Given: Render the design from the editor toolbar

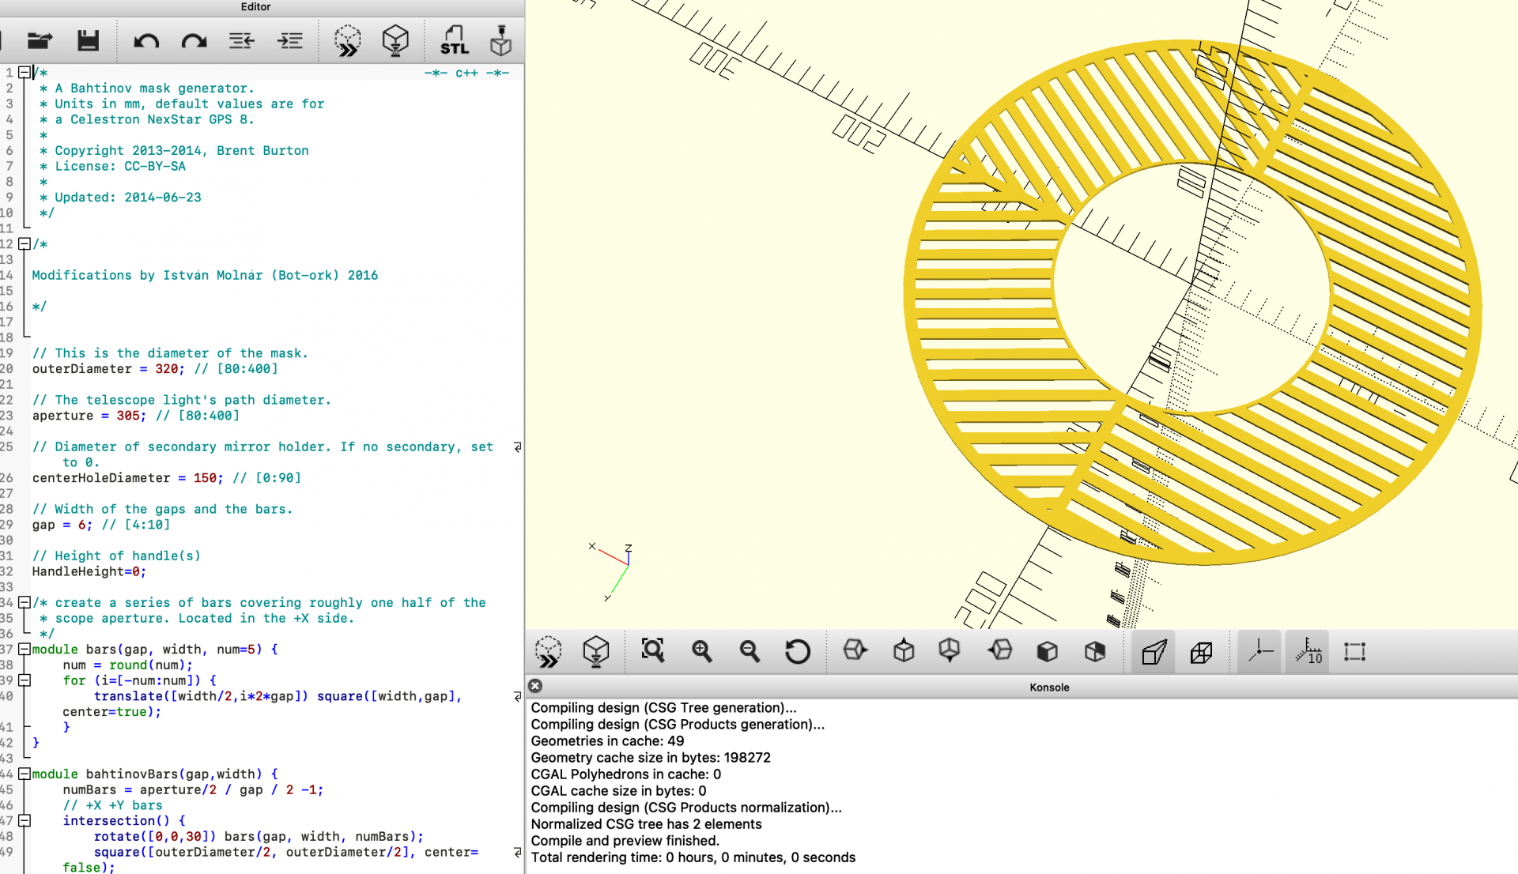Looking at the screenshot, I should (x=395, y=40).
